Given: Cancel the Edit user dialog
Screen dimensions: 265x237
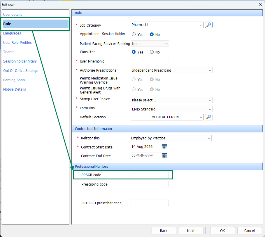Looking at the screenshot, I should tap(250, 231).
